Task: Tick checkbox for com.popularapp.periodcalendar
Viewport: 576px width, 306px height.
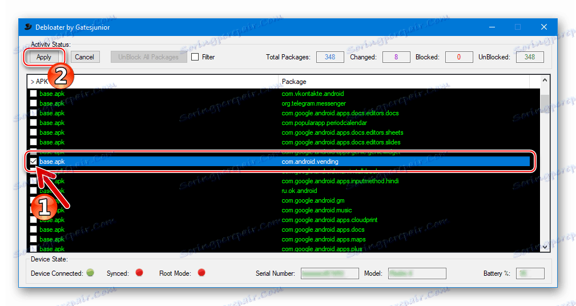Action: coord(34,123)
